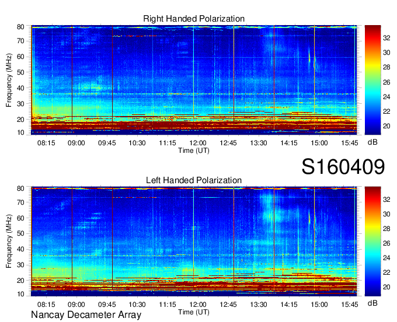The image size is (397, 322).
Task: Click the 12:45 tick of the top plot
Action: click(x=228, y=143)
